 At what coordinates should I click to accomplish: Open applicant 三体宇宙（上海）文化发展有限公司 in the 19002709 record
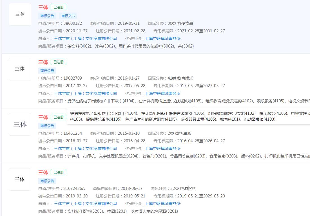85,93
